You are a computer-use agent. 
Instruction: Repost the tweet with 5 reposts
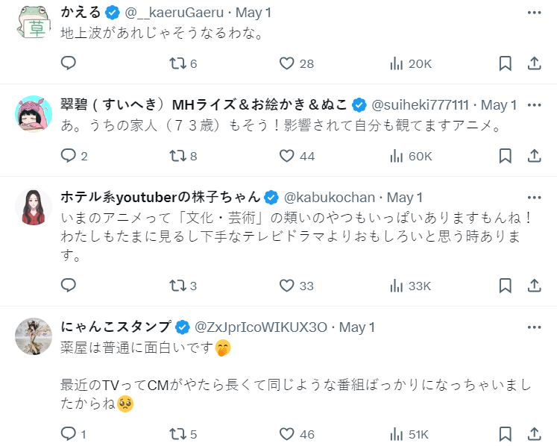click(177, 434)
